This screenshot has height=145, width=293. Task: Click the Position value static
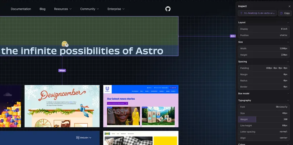click(283, 35)
